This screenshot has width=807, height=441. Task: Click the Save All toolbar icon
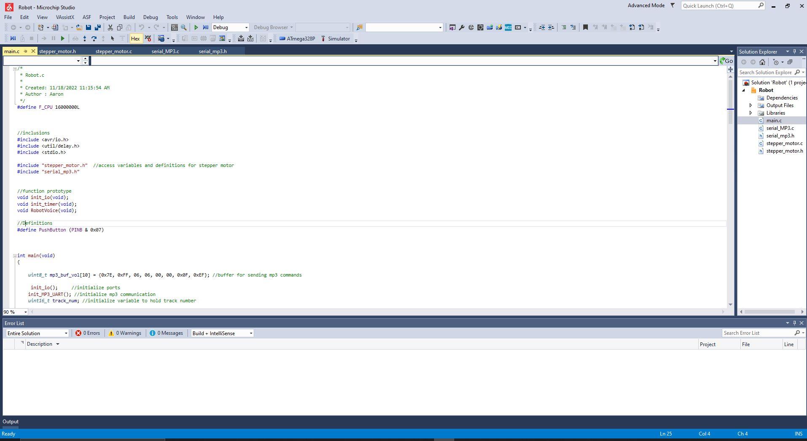[98, 27]
